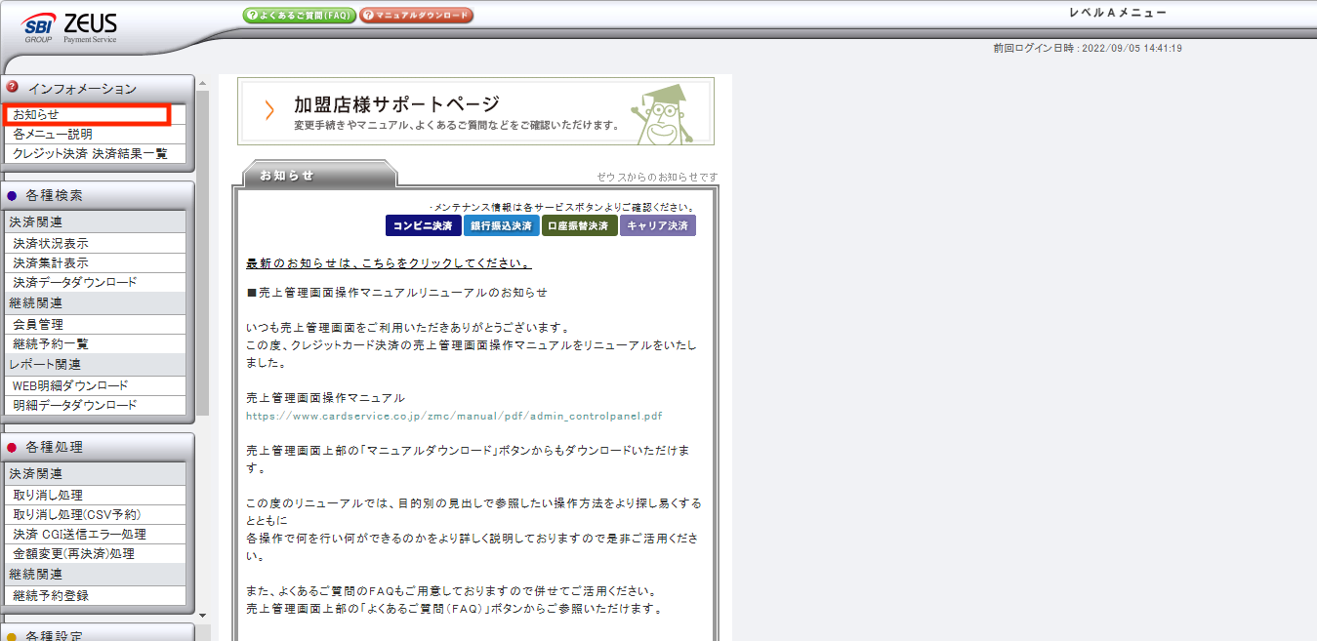Open the 最新のお知らせ link
The width and height of the screenshot is (1317, 641).
390,264
